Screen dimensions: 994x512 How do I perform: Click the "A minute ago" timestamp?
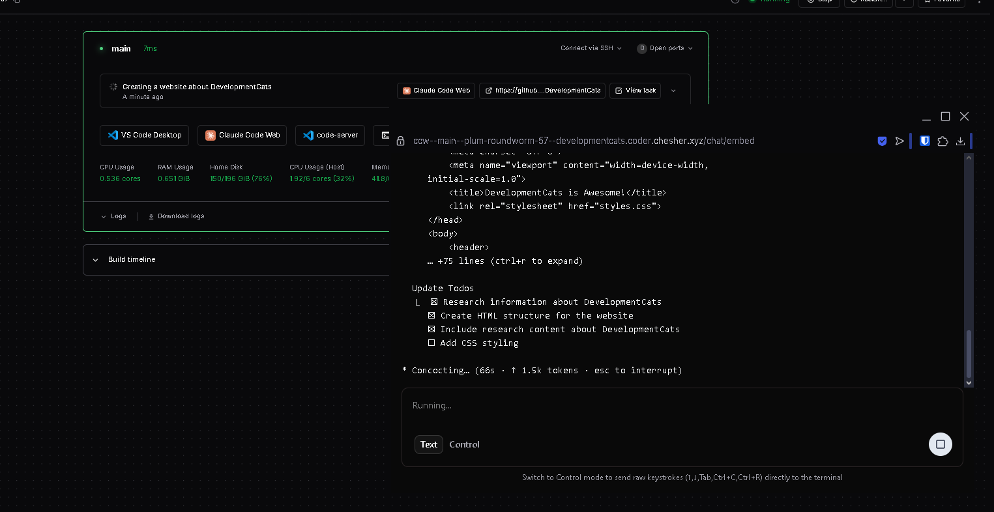(x=143, y=97)
